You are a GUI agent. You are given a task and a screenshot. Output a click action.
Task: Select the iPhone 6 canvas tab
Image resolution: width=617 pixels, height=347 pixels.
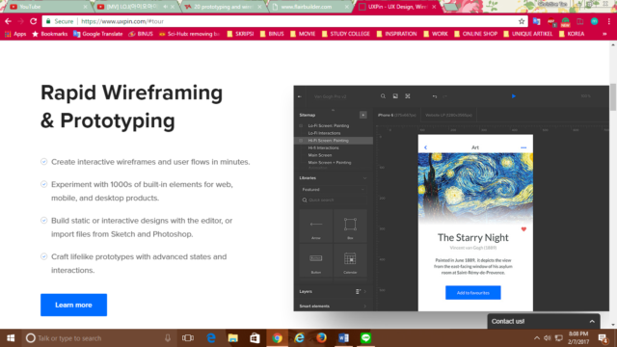[x=396, y=116]
